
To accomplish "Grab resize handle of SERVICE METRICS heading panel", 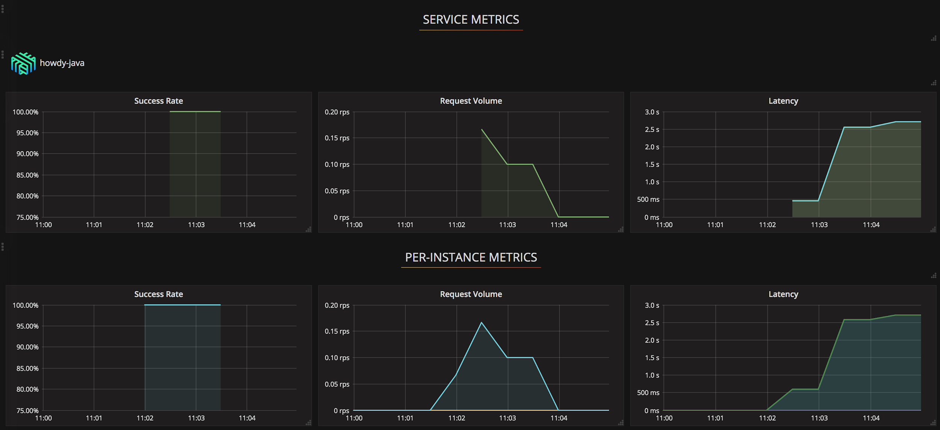I will (933, 38).
